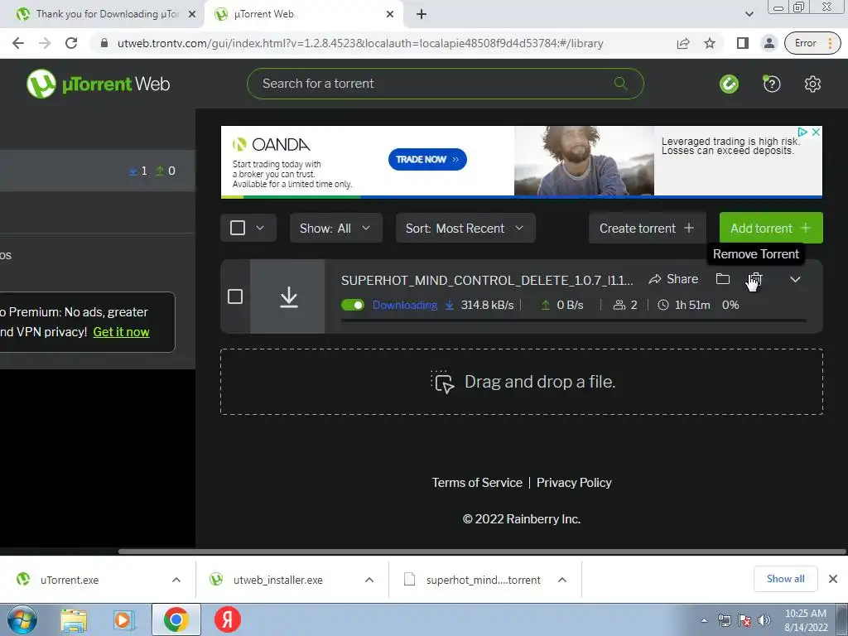Open the utweb_installer.exe download options arrow

[x=369, y=580]
